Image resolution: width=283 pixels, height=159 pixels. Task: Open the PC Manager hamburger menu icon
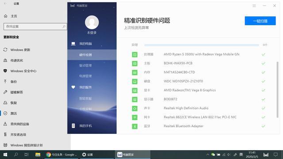[x=254, y=6]
